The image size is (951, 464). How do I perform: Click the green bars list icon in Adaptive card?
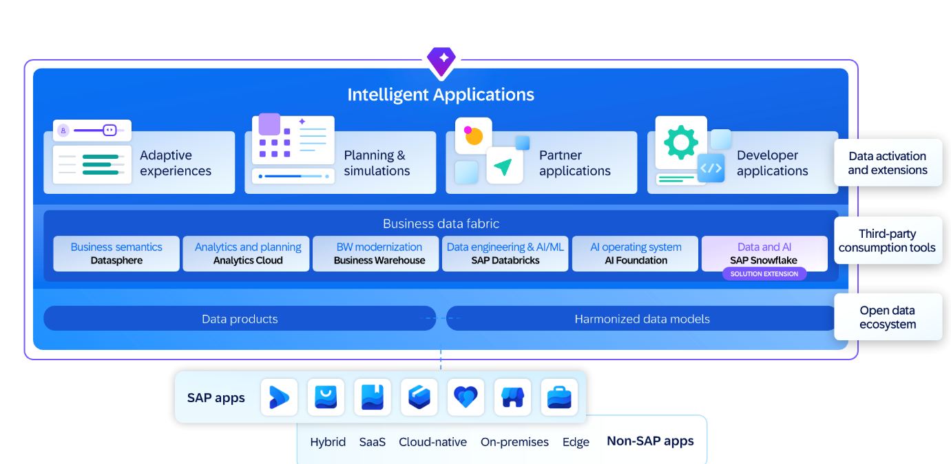pos(92,164)
